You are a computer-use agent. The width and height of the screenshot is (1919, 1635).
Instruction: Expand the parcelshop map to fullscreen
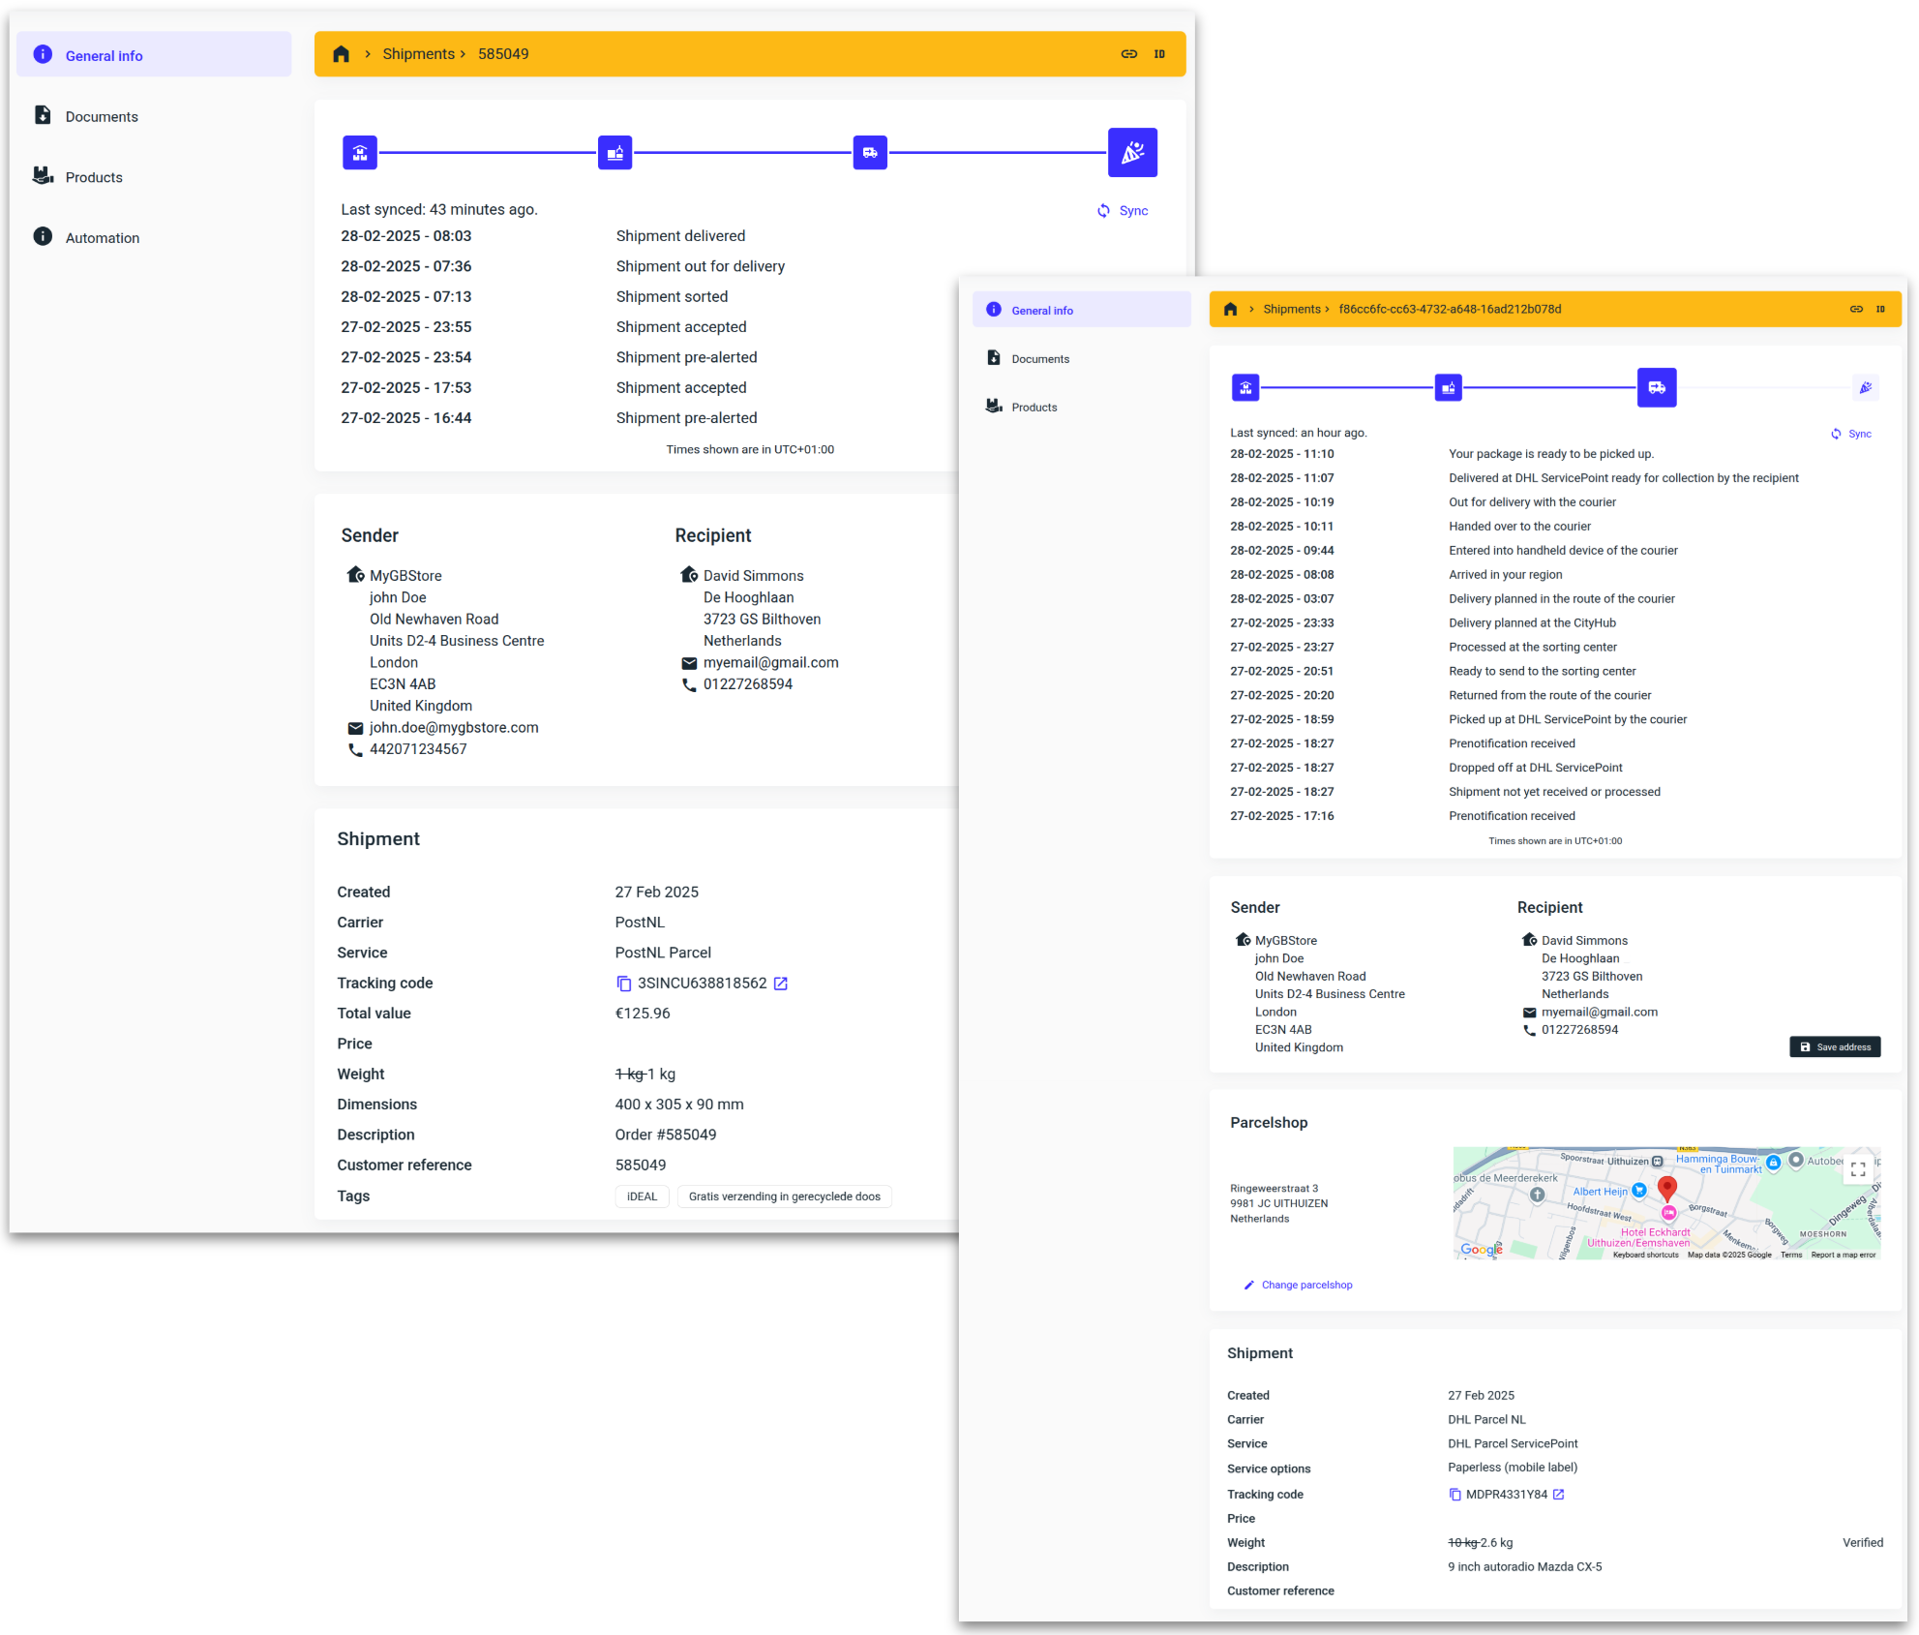point(1858,1169)
